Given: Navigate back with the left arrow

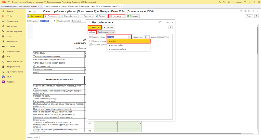Looking at the screenshot, I should click(x=30, y=11).
